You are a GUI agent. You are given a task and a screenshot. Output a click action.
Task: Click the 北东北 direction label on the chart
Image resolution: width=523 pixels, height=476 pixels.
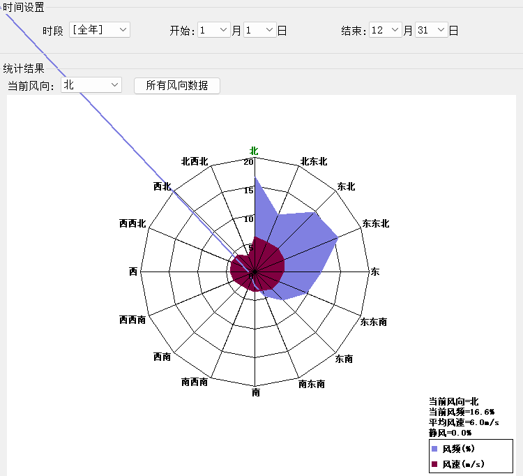click(313, 161)
